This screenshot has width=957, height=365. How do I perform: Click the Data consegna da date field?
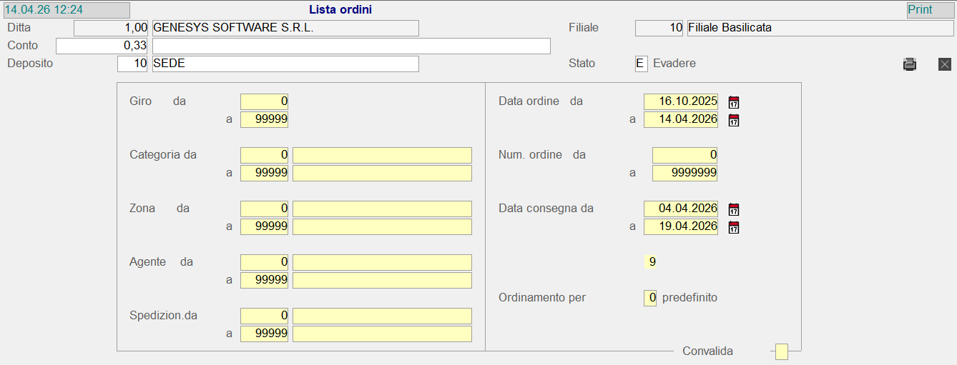coord(680,209)
